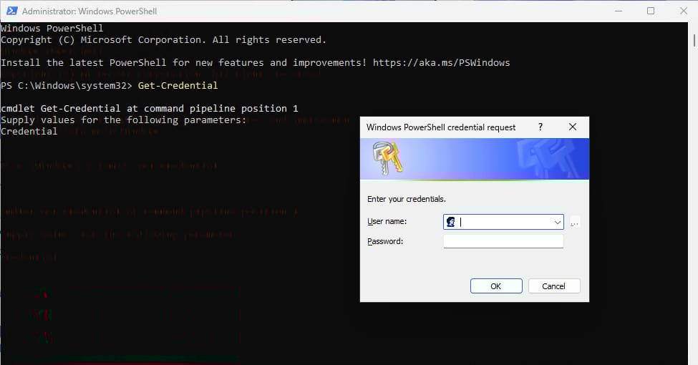Maximize the PowerShell window
698x365 pixels.
coord(650,11)
